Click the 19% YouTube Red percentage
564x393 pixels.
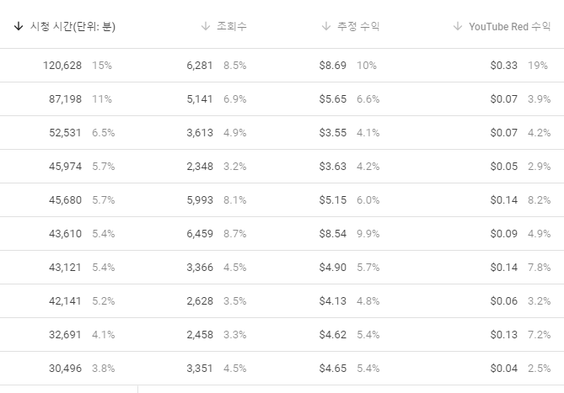(538, 66)
